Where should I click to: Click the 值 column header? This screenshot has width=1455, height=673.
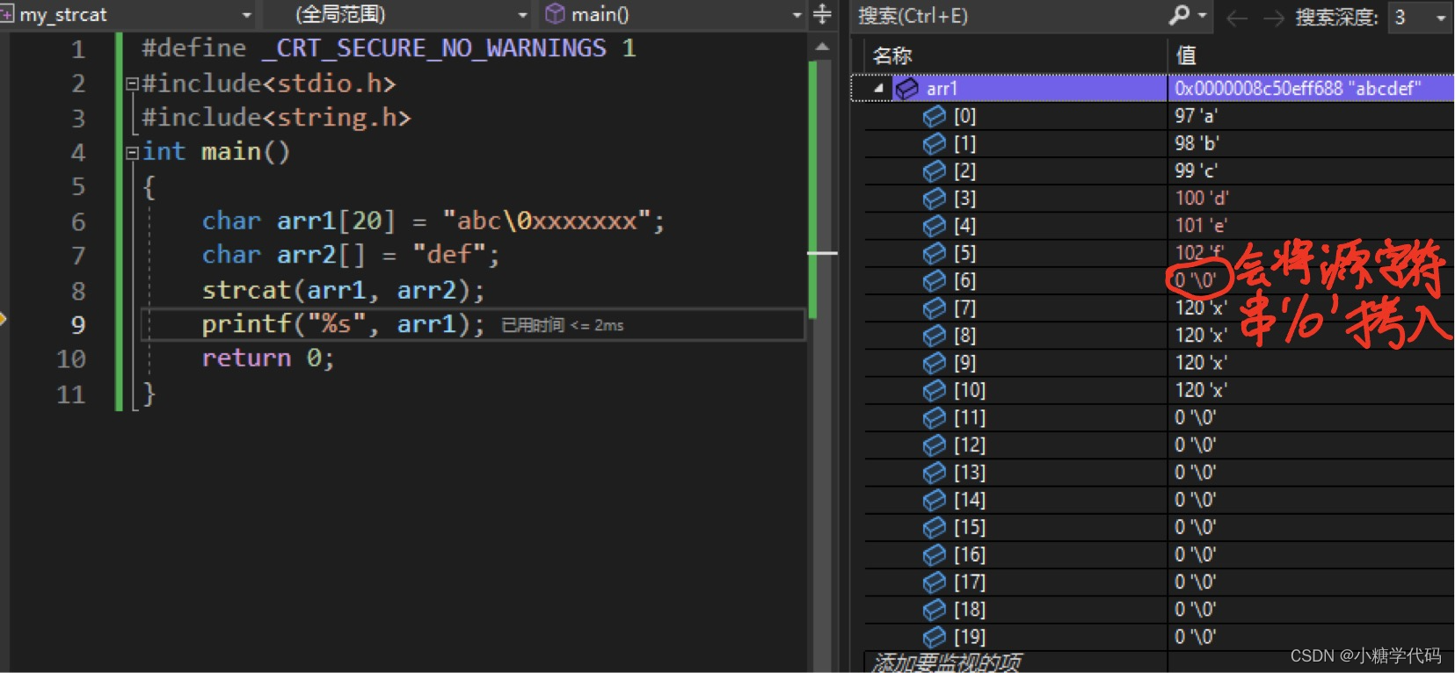coord(1186,55)
